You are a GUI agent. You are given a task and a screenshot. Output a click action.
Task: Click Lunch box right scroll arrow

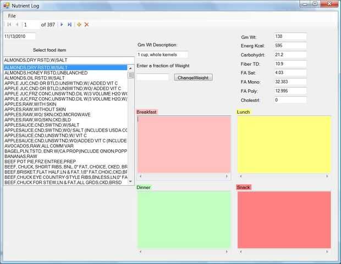[327, 176]
